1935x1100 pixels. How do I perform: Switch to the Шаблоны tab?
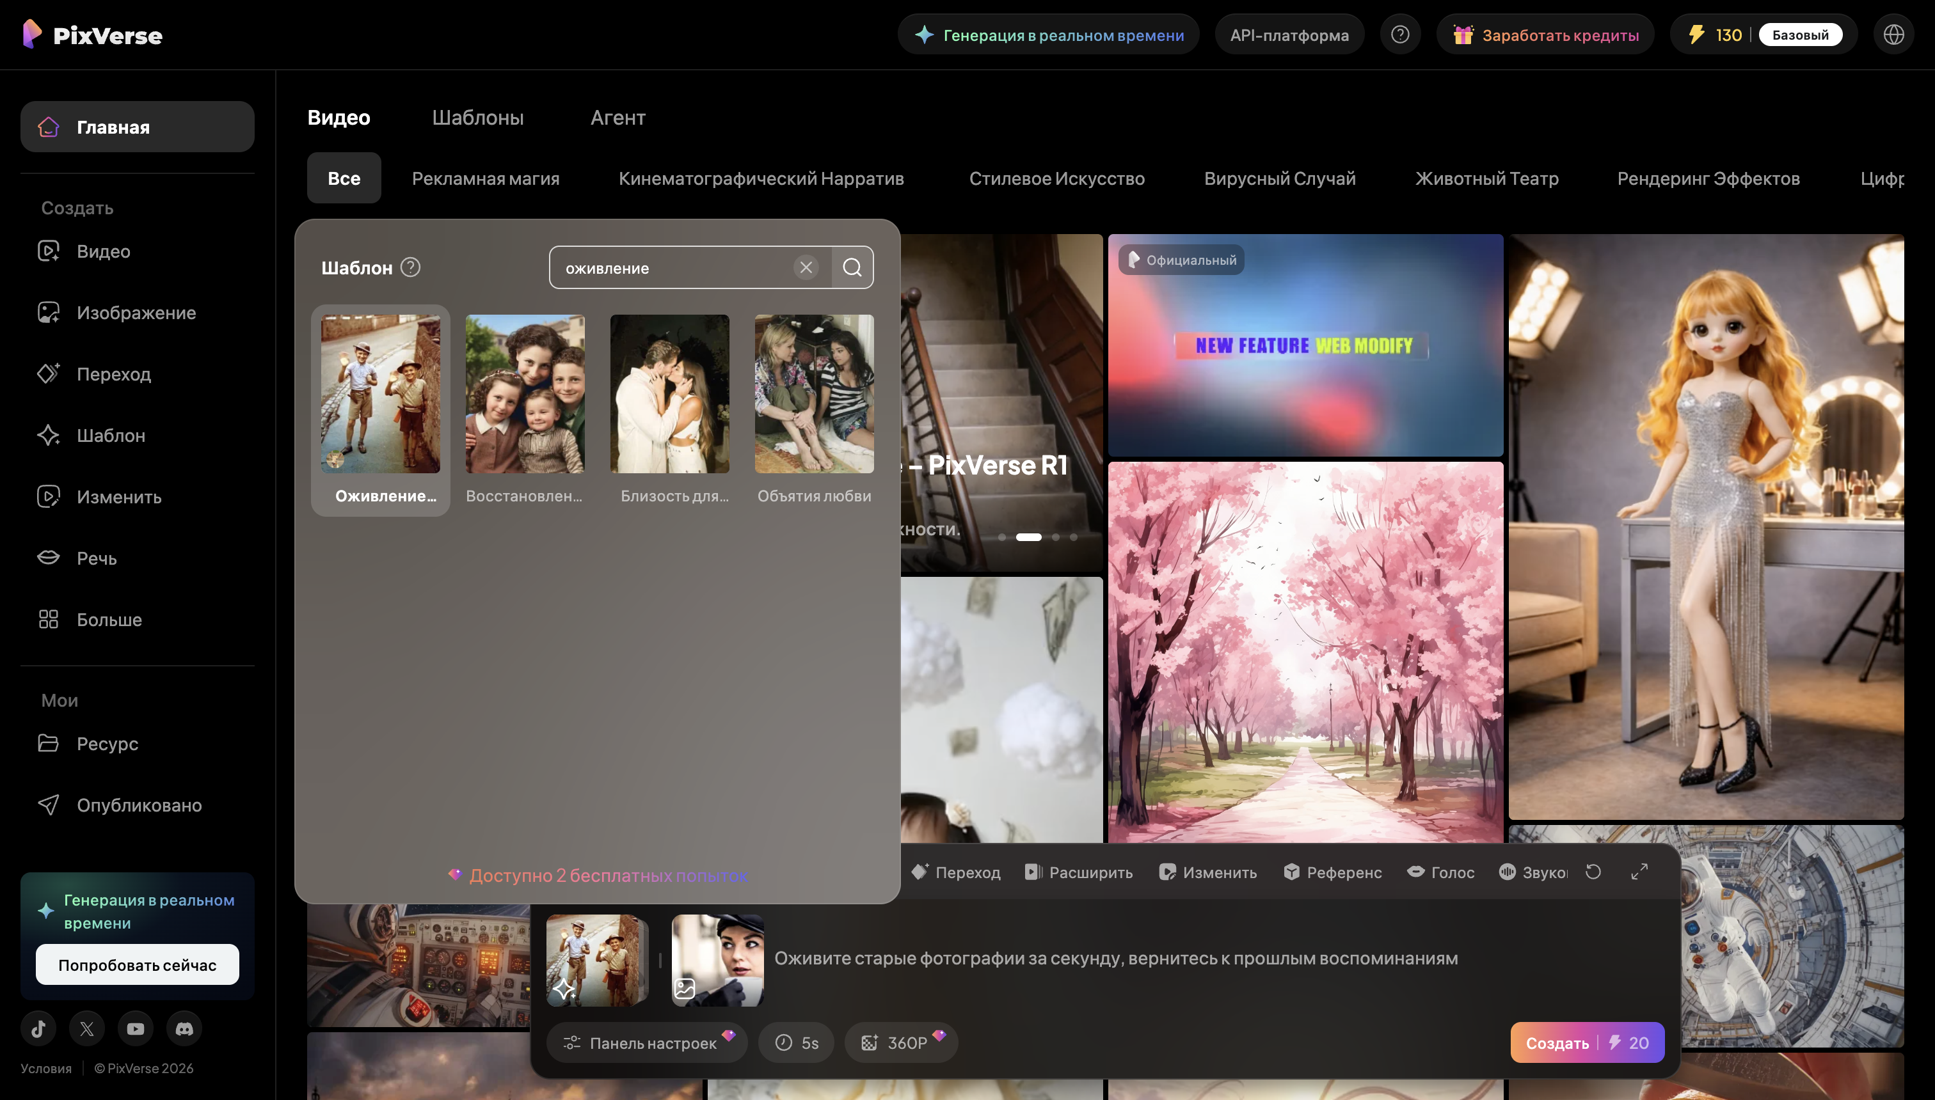478,118
